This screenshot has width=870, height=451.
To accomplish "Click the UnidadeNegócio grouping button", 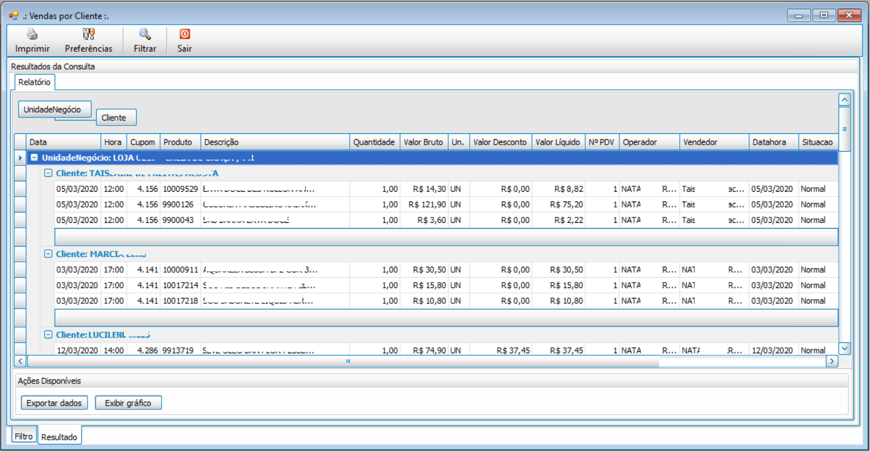I will [x=55, y=110].
